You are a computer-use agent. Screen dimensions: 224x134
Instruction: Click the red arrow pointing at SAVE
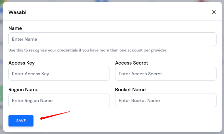click(55, 115)
